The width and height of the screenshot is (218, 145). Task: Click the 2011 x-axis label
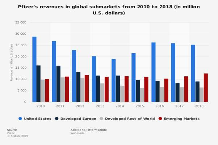coord(60,106)
